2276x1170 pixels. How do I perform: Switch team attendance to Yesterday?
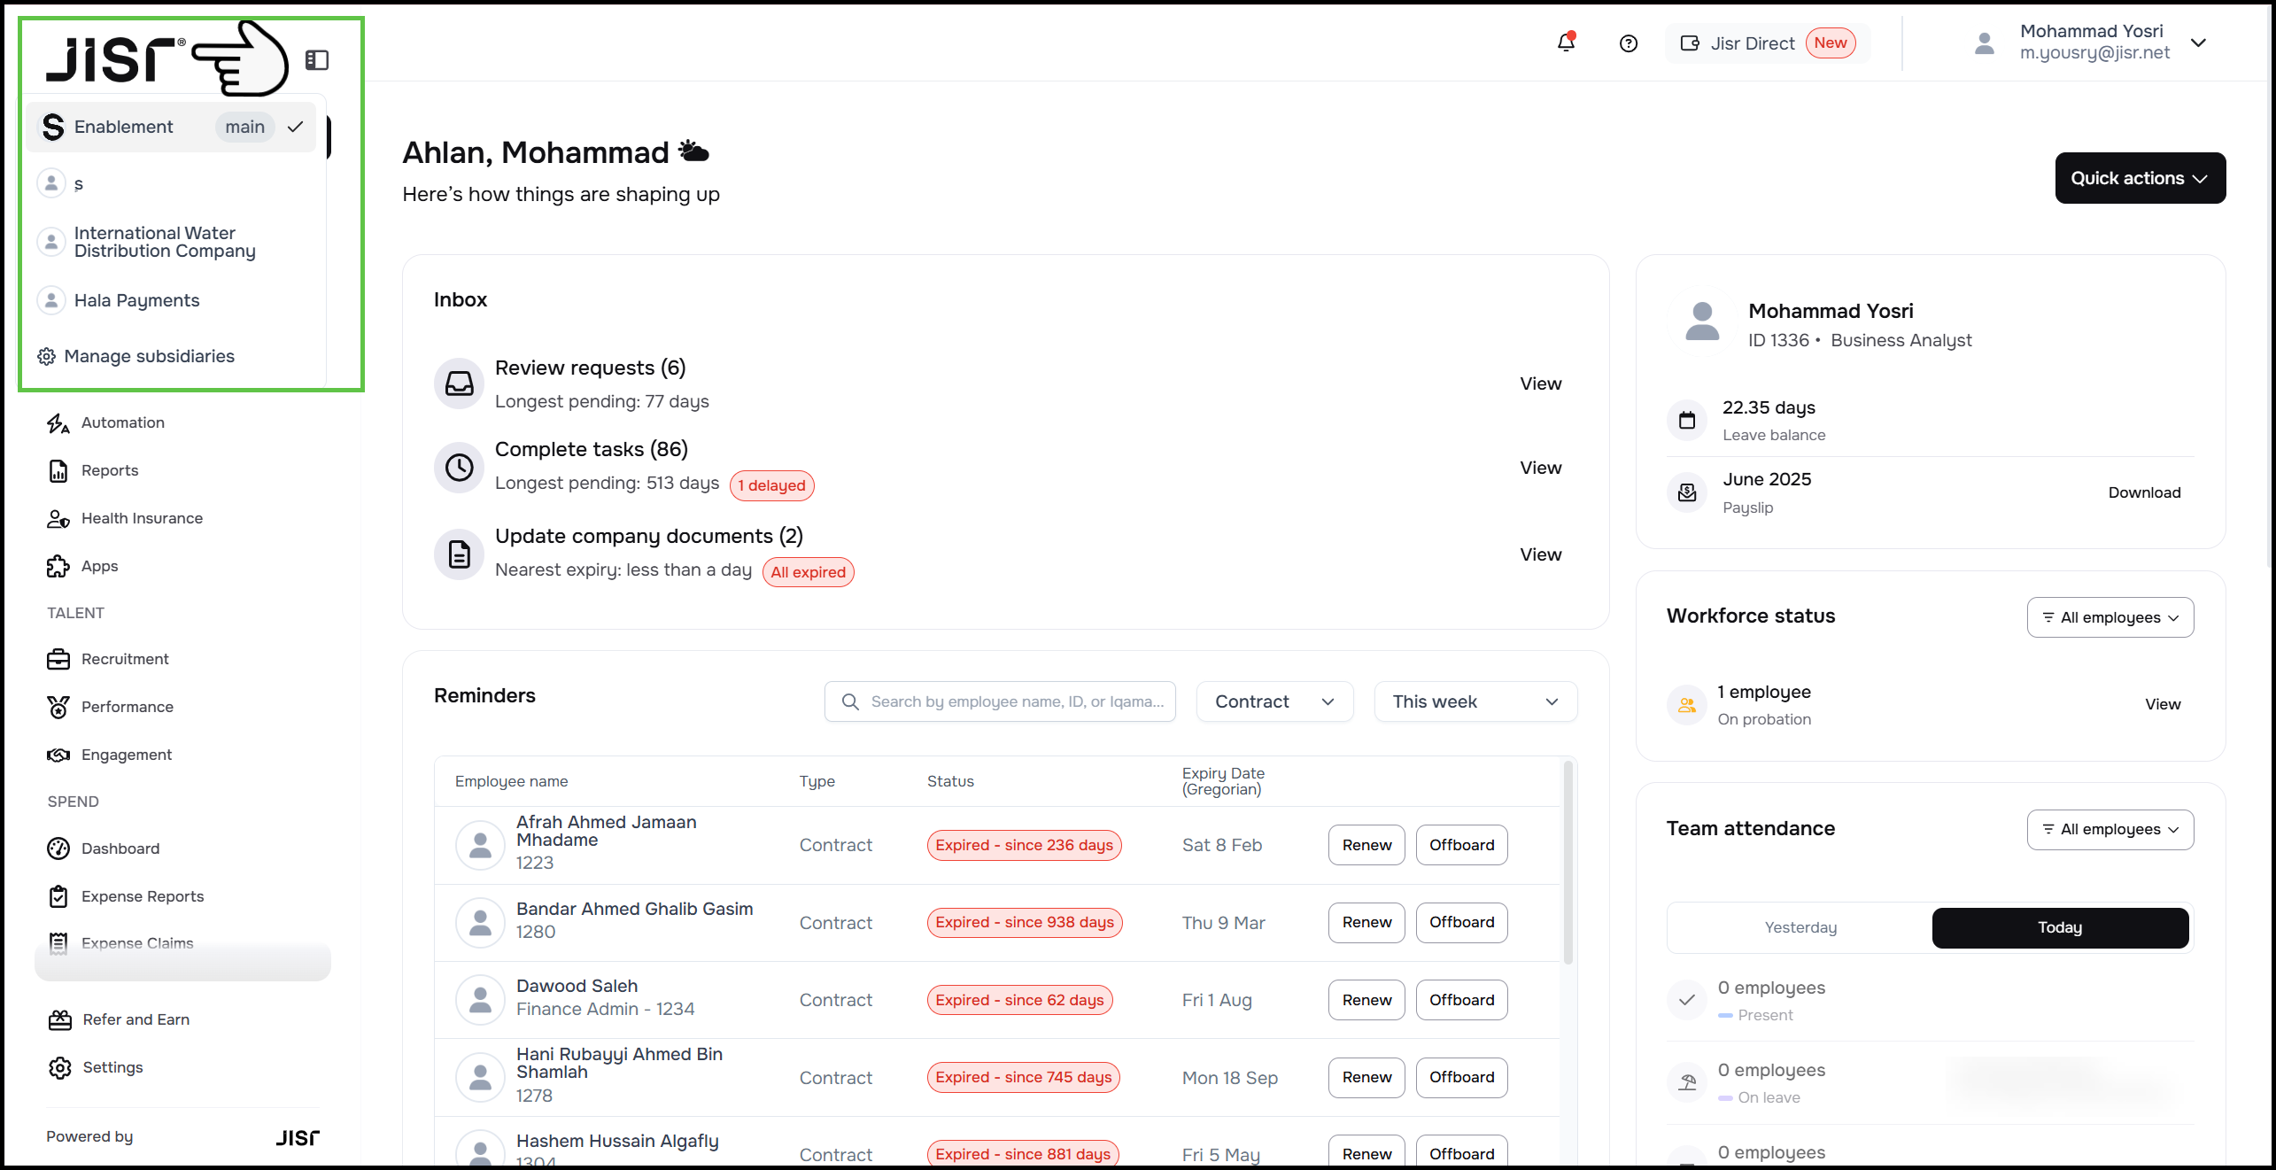[x=1800, y=927]
